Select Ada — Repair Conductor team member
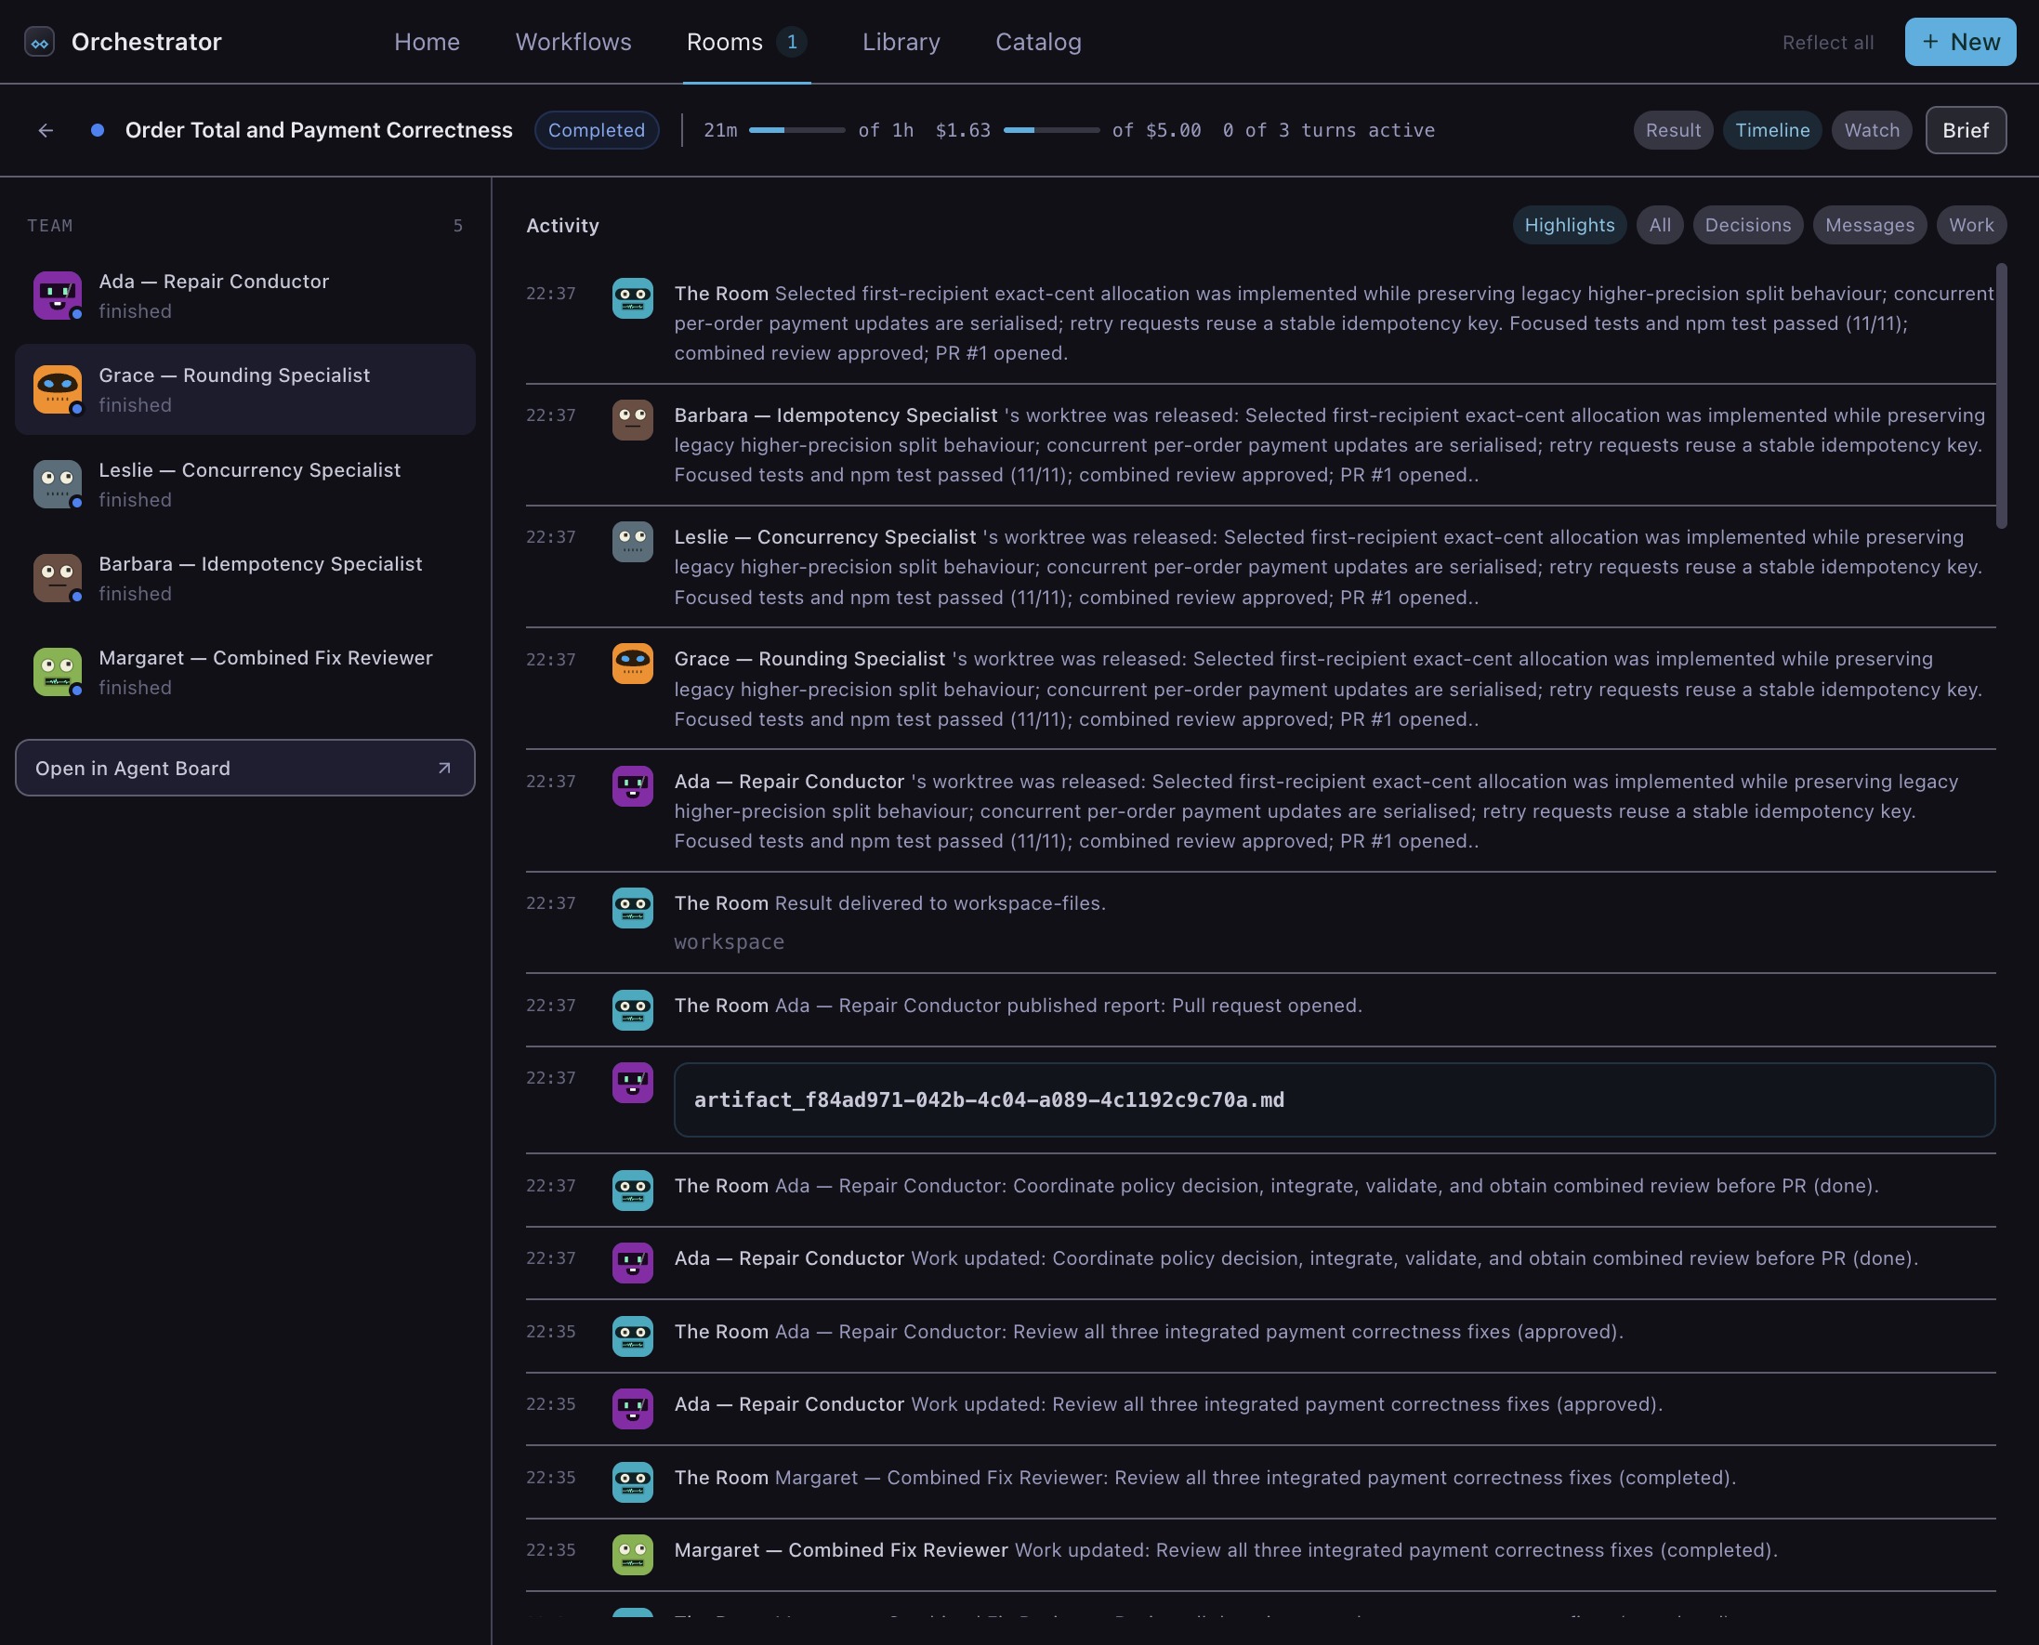Image resolution: width=2039 pixels, height=1645 pixels. (x=245, y=296)
